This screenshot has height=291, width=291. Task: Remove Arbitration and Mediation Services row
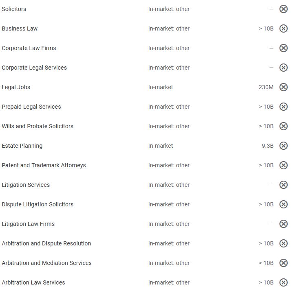(283, 263)
